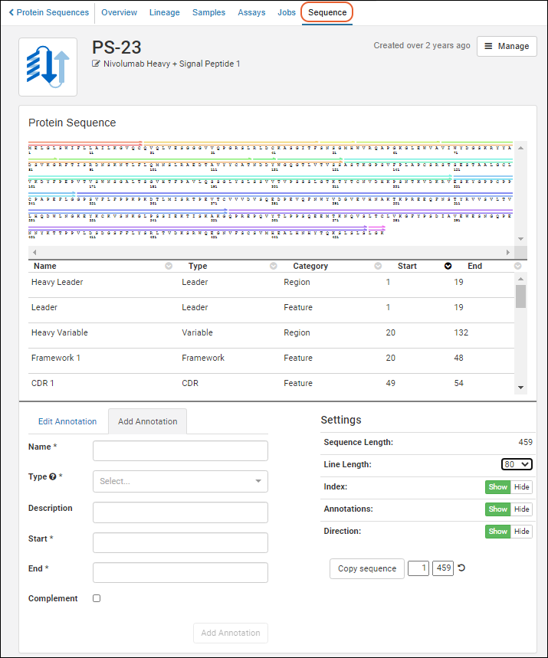Click the Copy sequence button
This screenshot has width=548, height=658.
coord(367,568)
